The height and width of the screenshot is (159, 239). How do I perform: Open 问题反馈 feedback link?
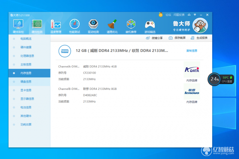179,15
